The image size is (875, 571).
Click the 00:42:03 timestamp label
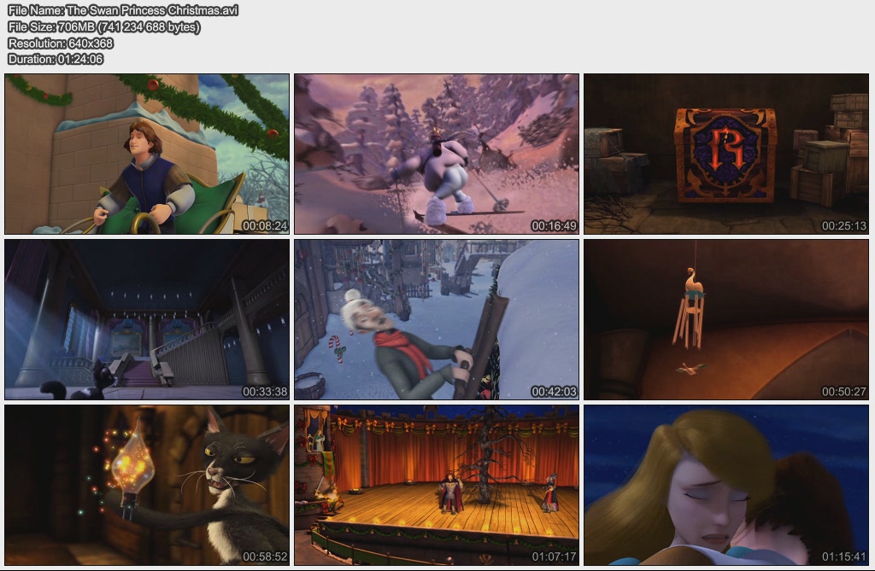[554, 392]
